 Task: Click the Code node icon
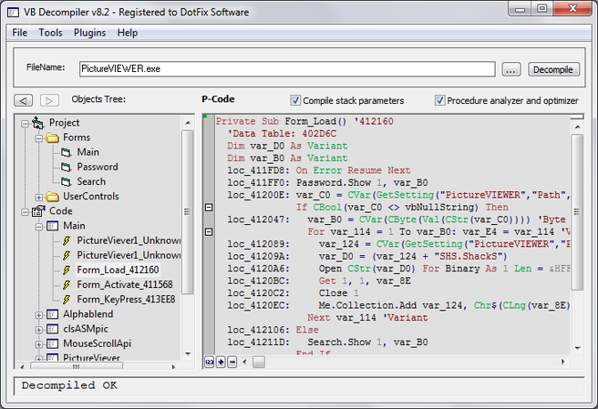click(x=38, y=211)
